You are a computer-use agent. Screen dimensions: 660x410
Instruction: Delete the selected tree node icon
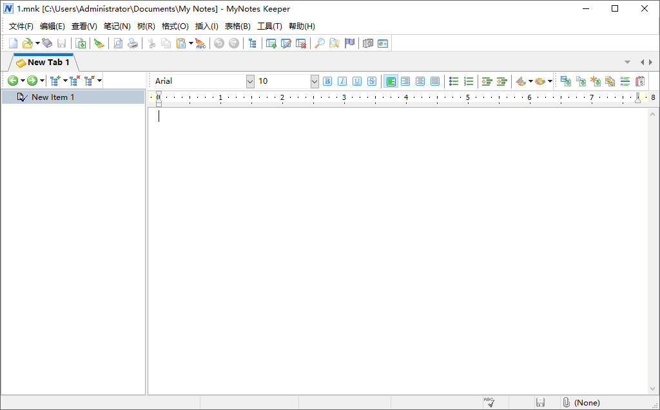point(74,81)
